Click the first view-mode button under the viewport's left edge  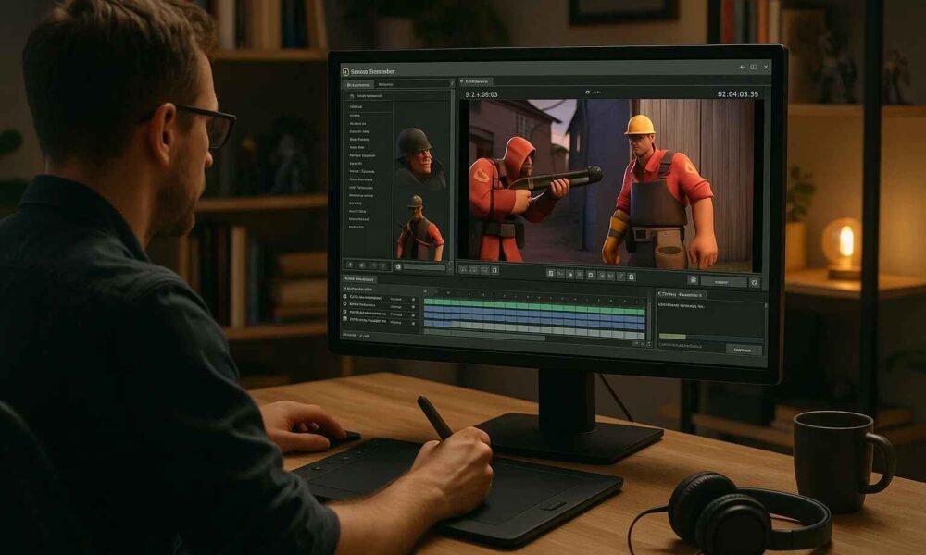[463, 269]
